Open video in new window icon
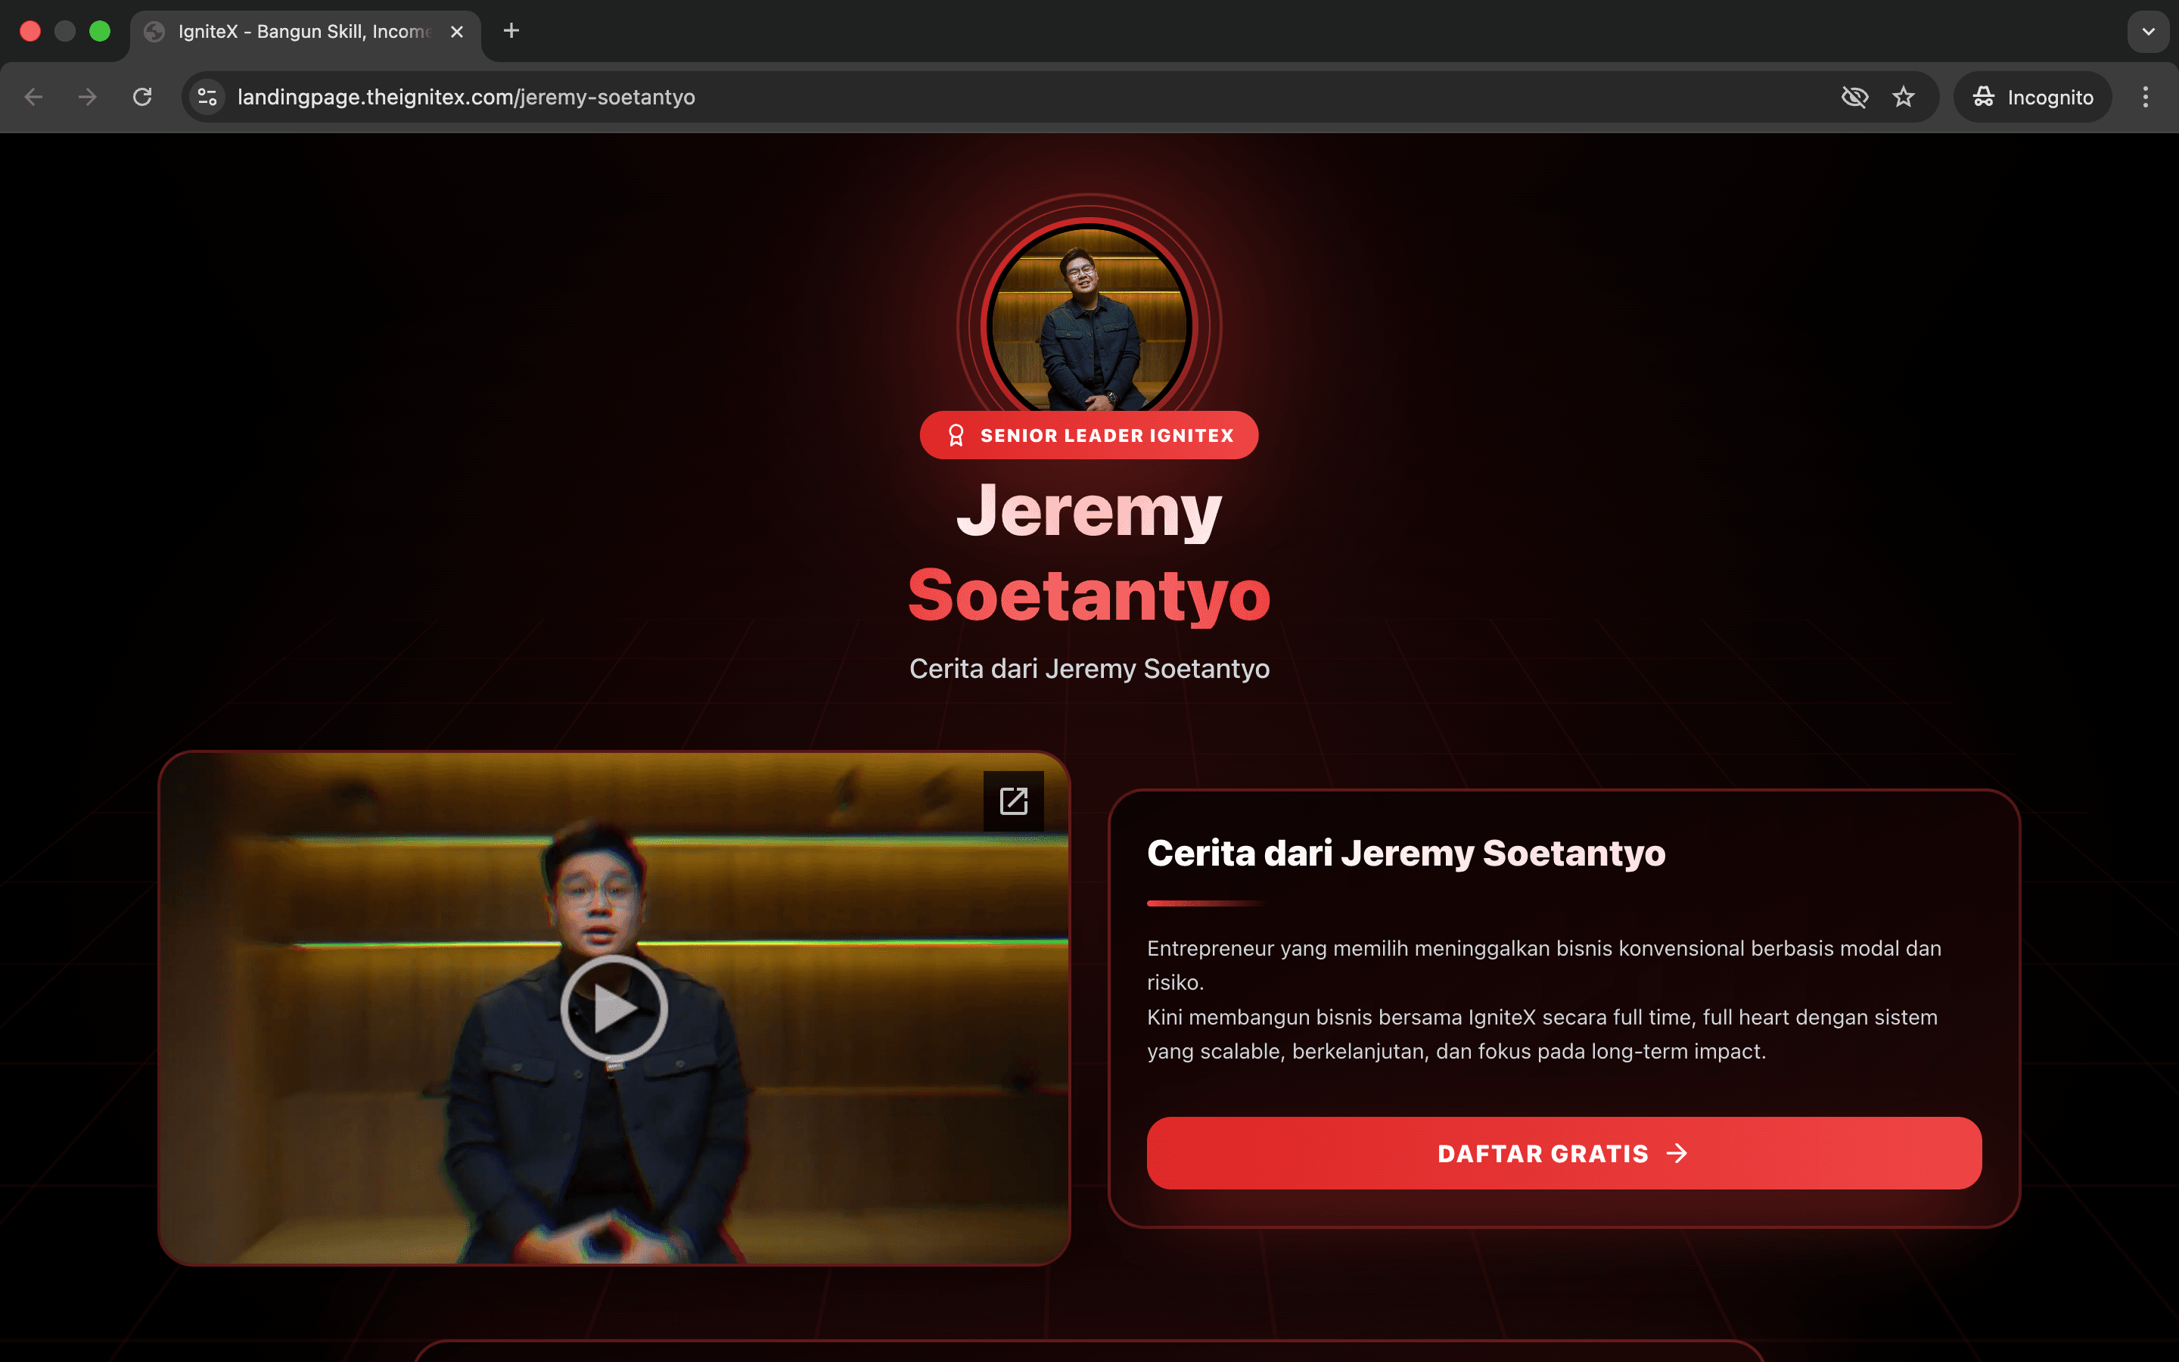Image resolution: width=2179 pixels, height=1362 pixels. pos(1013,801)
